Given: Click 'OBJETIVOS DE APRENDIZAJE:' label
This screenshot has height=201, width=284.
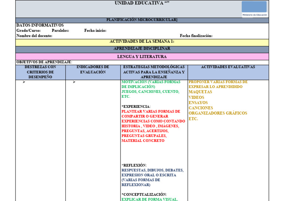Looking at the screenshot, I should pos(44,62).
